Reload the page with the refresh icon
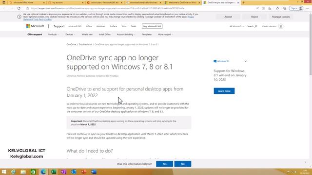This screenshot has height=175, width=312. click(19, 8)
